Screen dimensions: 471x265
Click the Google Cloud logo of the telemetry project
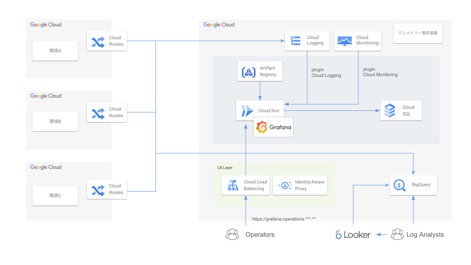(x=219, y=25)
